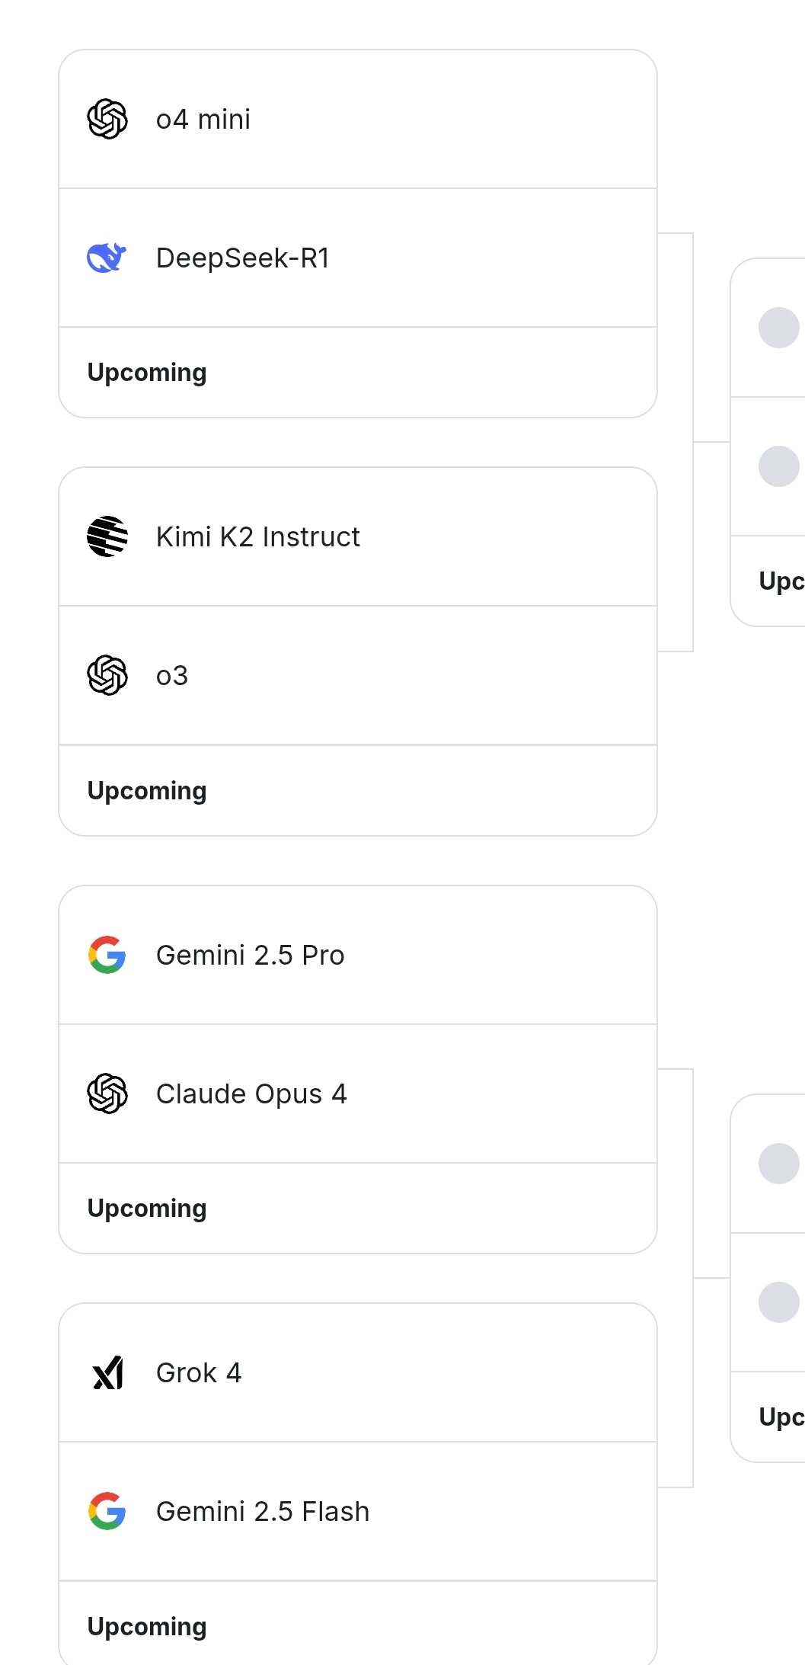Viewport: 805px width, 1665px height.
Task: Choose Gemini 2.5 Pro in the bracket
Action: click(x=250, y=956)
